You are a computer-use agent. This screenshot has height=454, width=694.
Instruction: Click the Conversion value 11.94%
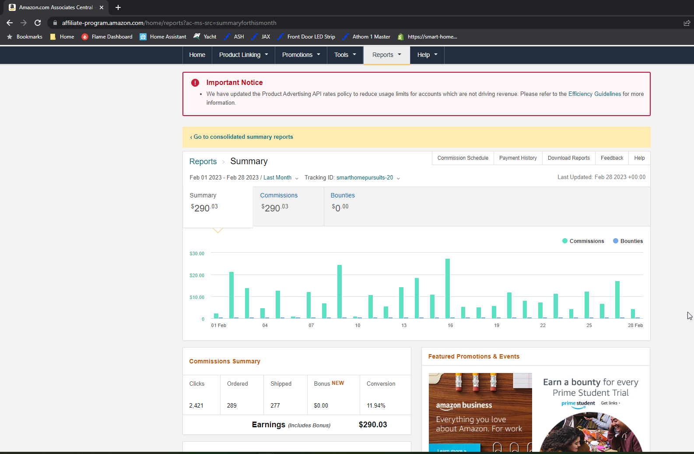[376, 406]
